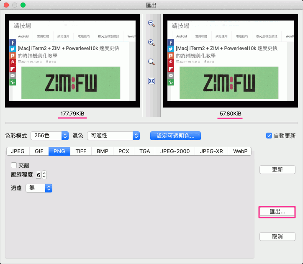Switch to the JPEG-XR tab
This screenshot has height=264, width=303.
coord(211,151)
